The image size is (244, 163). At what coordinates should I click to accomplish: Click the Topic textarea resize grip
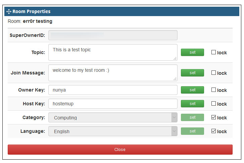(175, 58)
